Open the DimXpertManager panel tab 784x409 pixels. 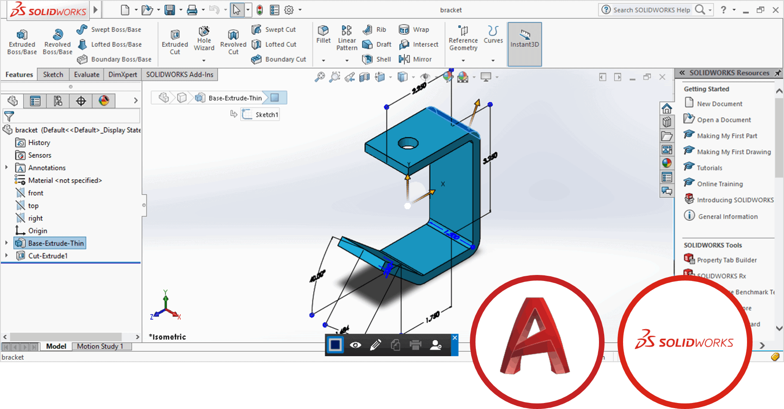[x=81, y=101]
